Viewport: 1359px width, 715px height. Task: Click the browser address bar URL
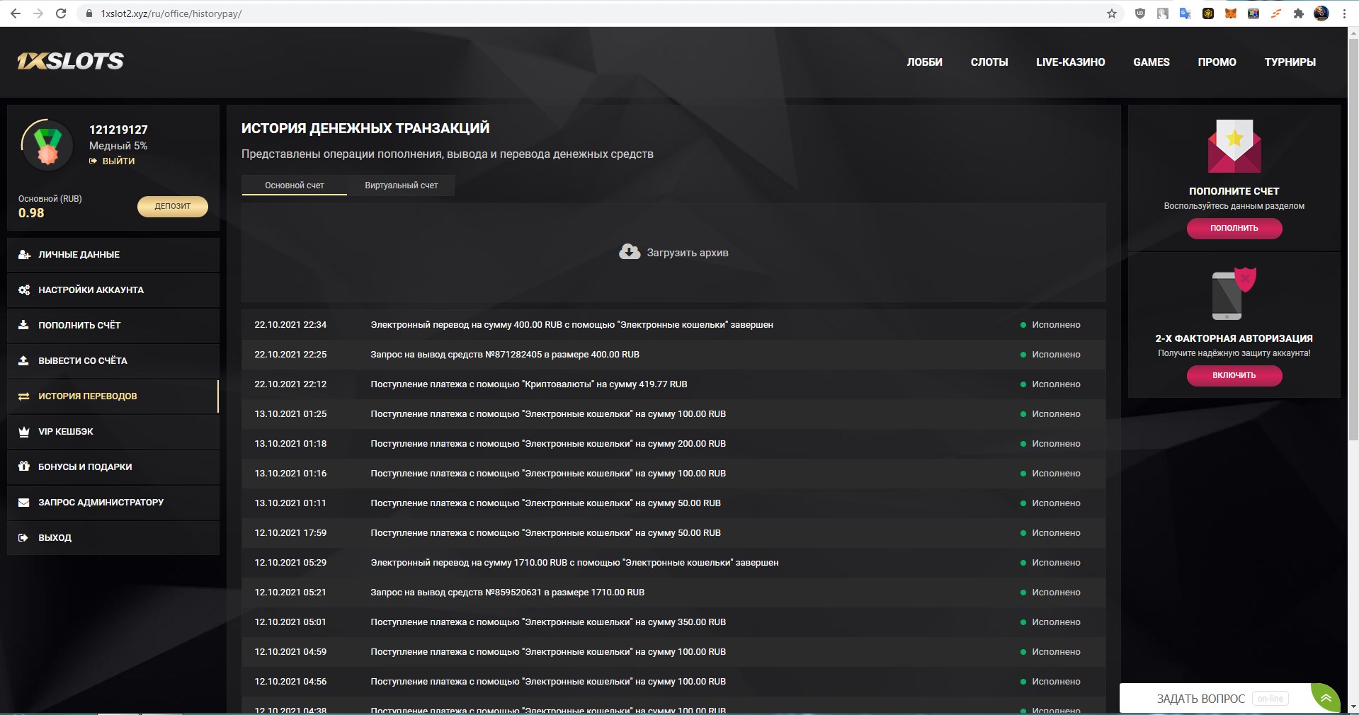point(171,13)
